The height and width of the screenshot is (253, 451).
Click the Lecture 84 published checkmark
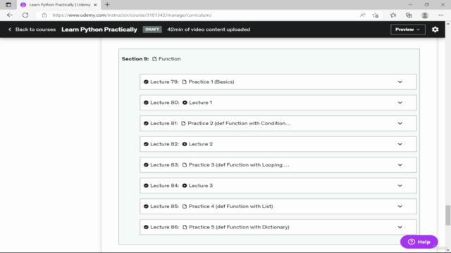(146, 186)
